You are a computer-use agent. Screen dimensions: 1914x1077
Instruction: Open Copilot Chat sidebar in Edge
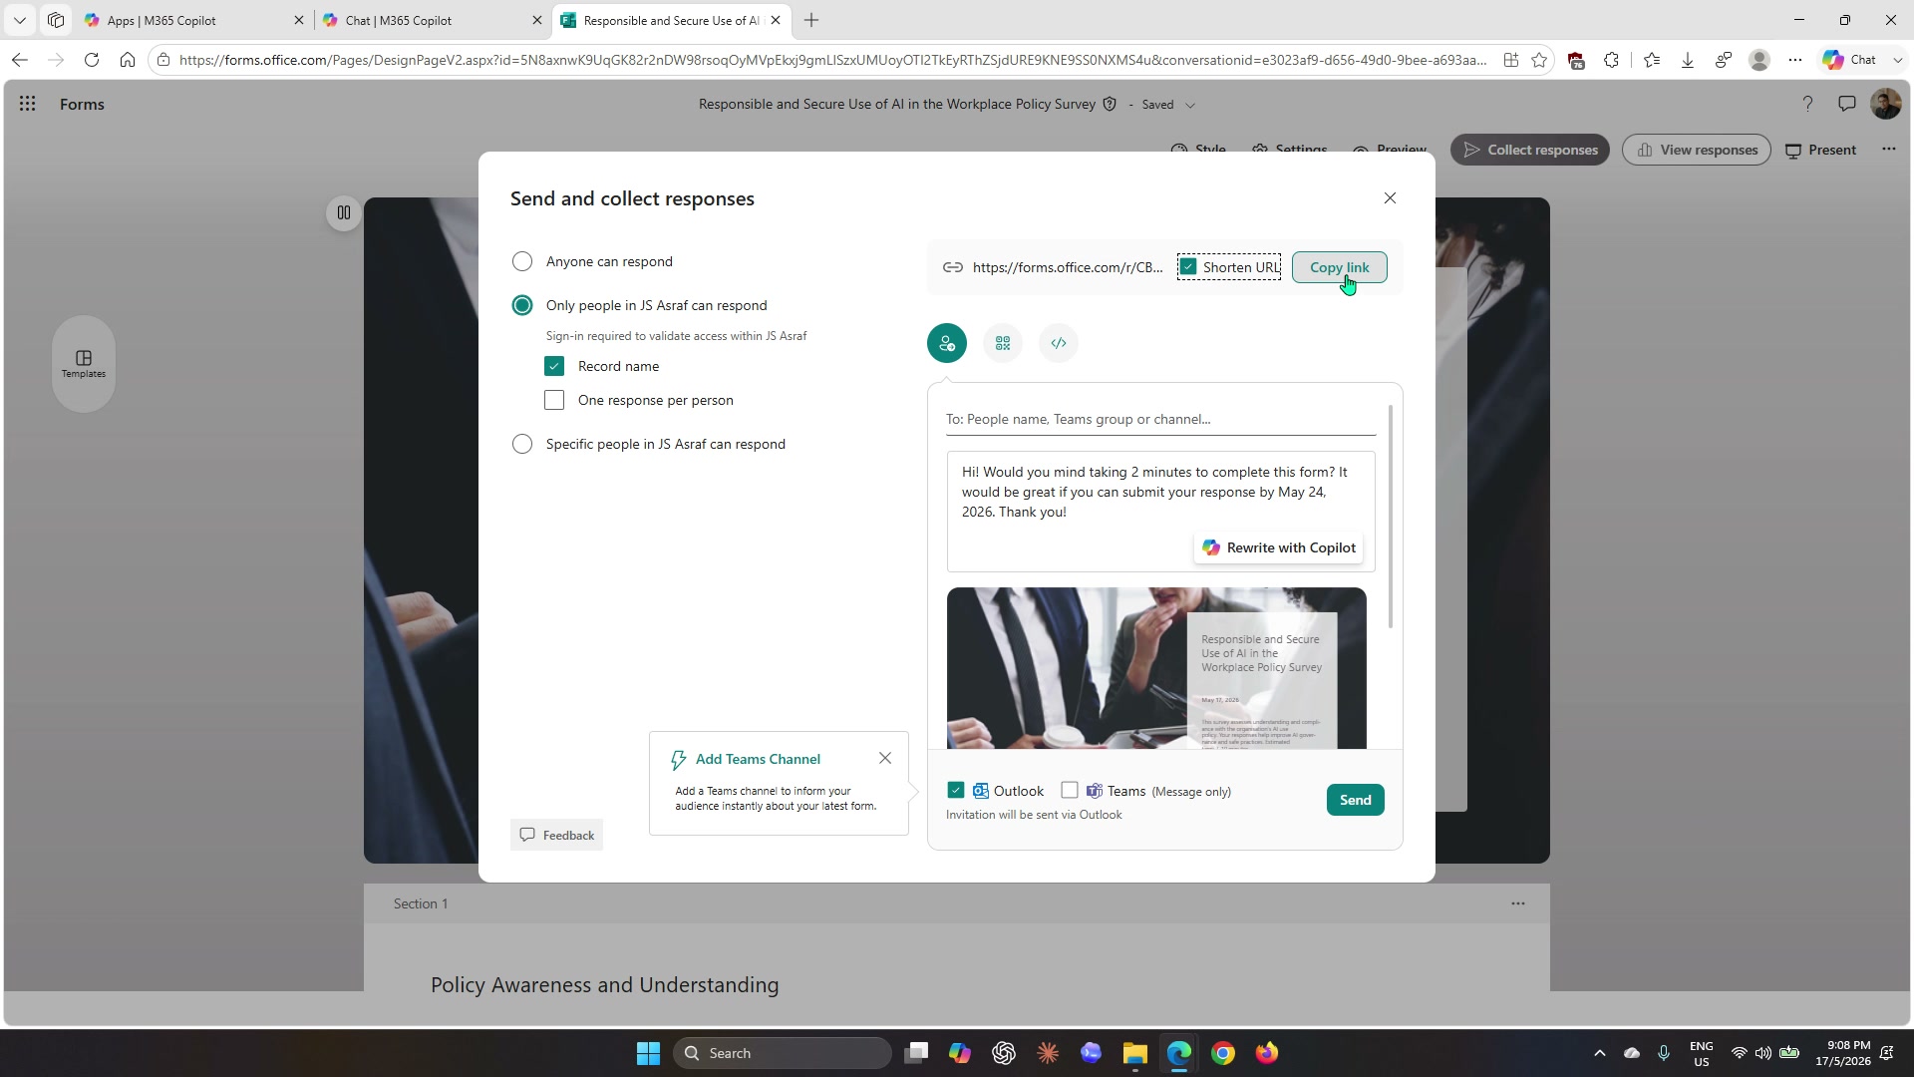pos(1850,60)
